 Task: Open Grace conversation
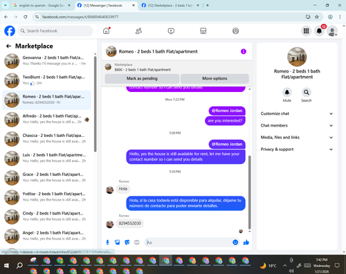pos(46,178)
